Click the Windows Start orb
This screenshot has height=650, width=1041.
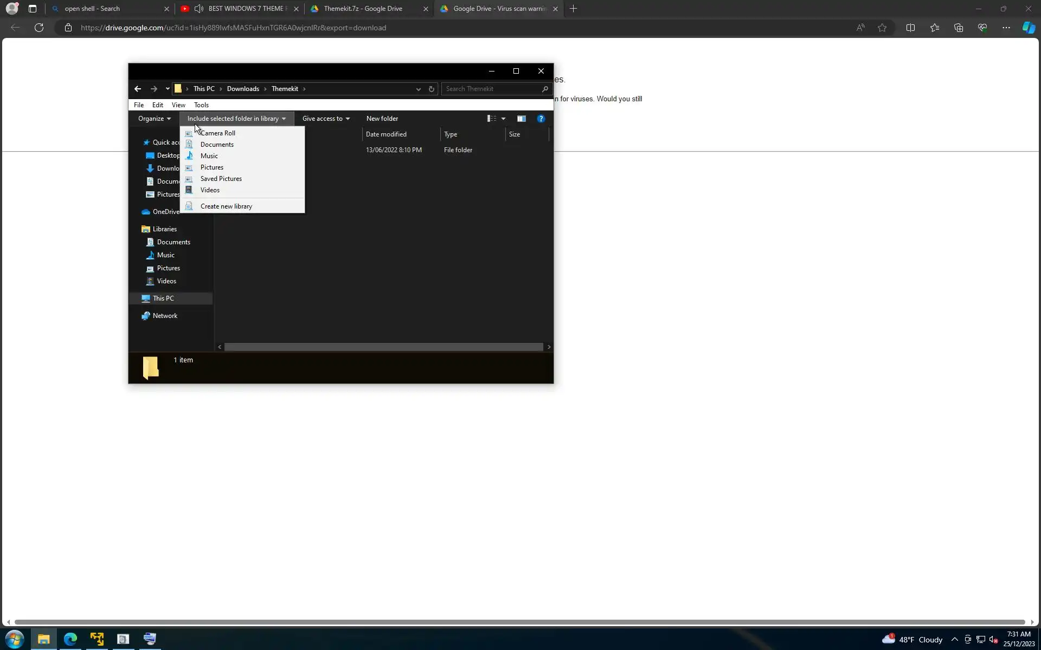[x=14, y=639]
